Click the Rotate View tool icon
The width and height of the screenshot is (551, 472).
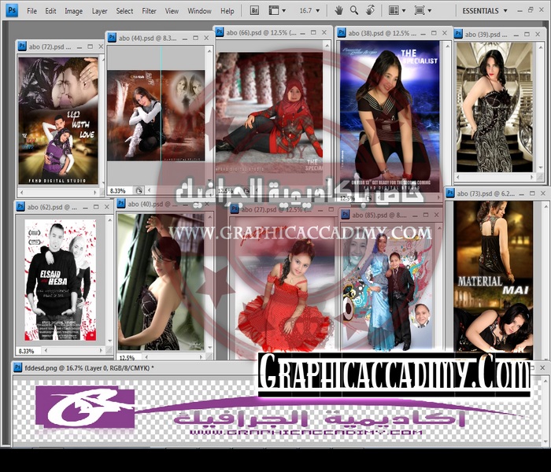pos(372,10)
